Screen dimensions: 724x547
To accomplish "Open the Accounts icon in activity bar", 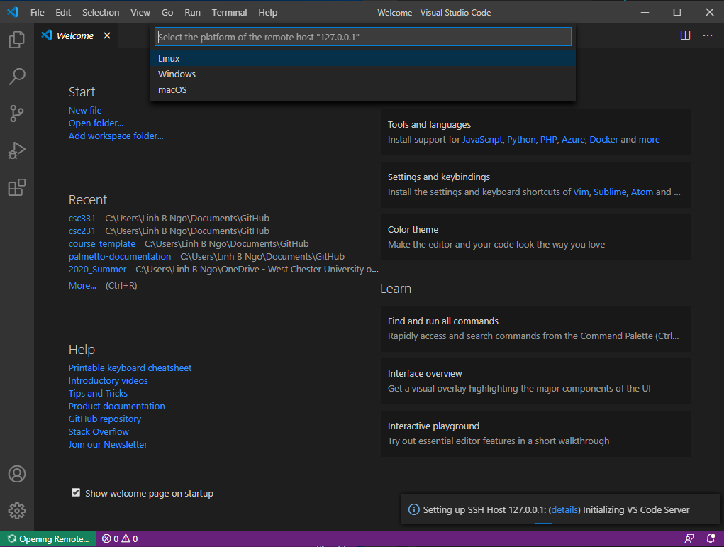I will [16, 474].
